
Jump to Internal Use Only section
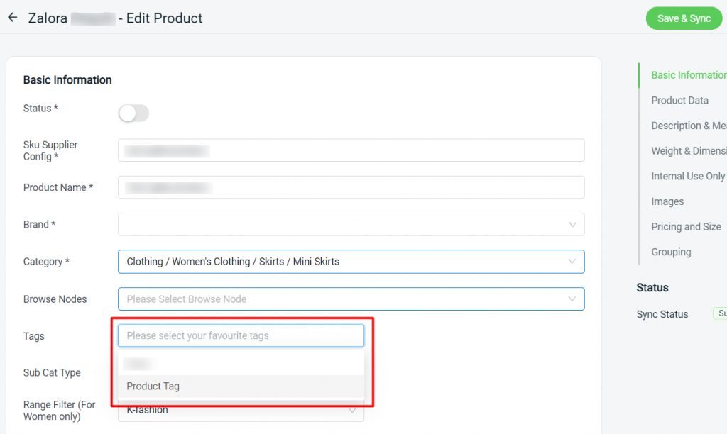[688, 176]
